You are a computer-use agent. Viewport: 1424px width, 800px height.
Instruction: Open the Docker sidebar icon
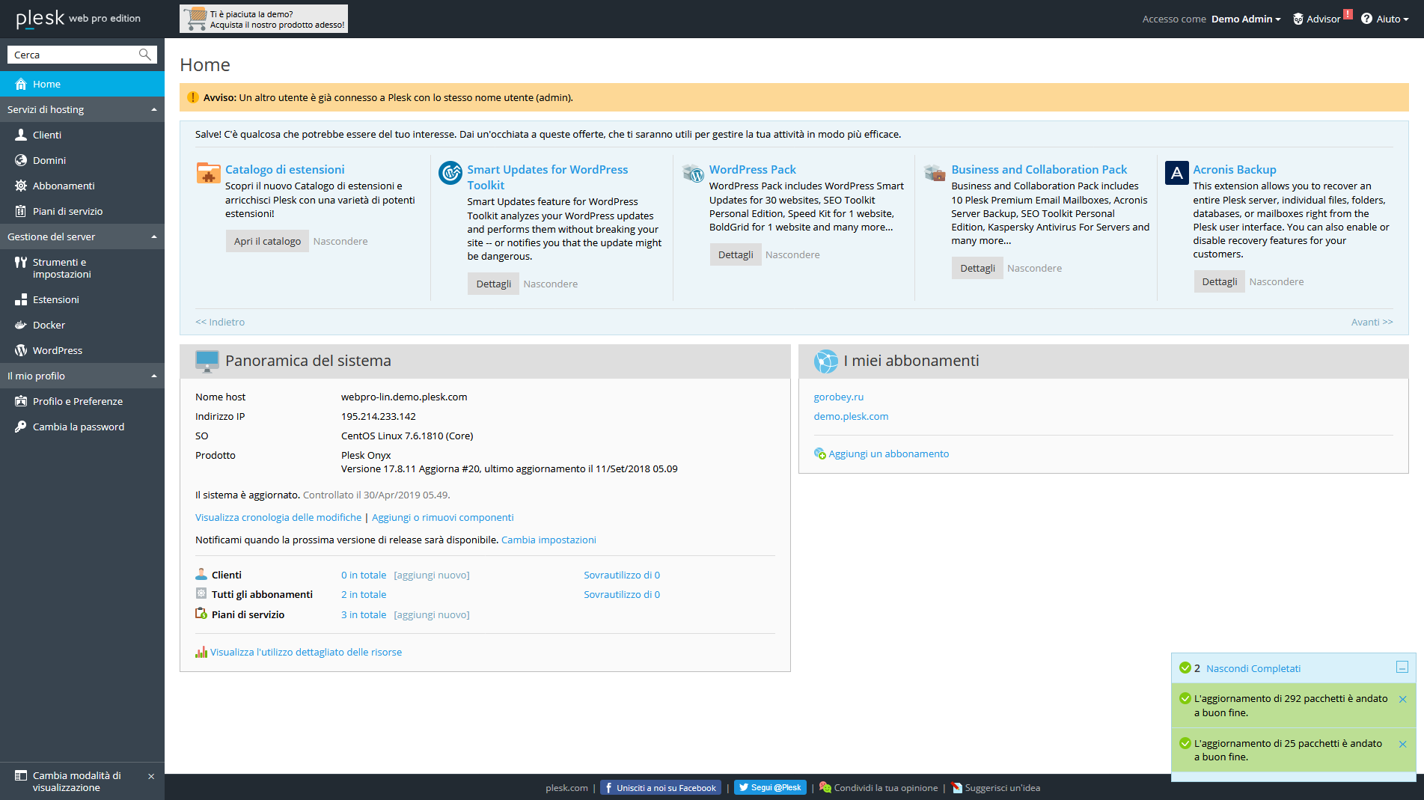click(x=21, y=325)
